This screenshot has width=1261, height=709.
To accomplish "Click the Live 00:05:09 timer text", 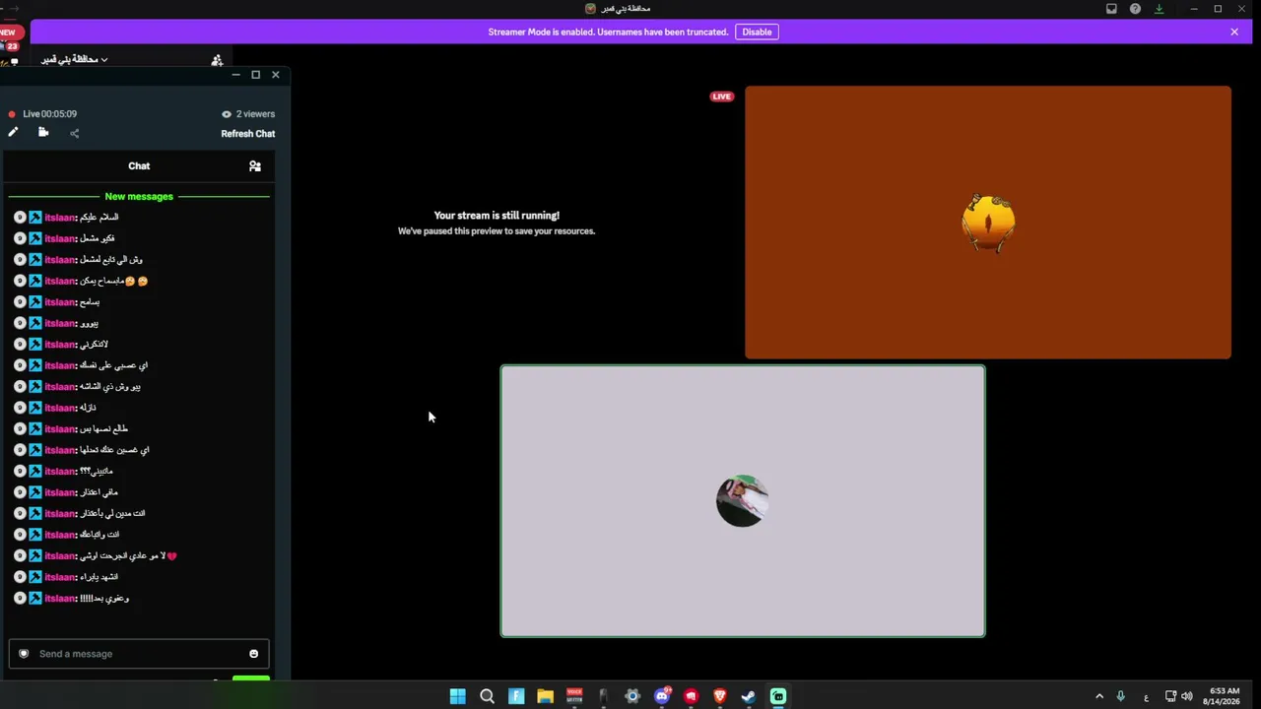I will pos(50,114).
